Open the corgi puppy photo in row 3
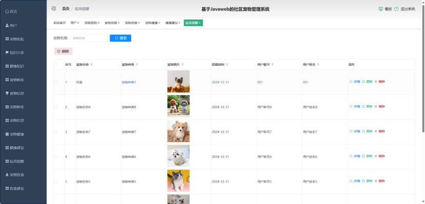The image size is (425, 204). 178,131
